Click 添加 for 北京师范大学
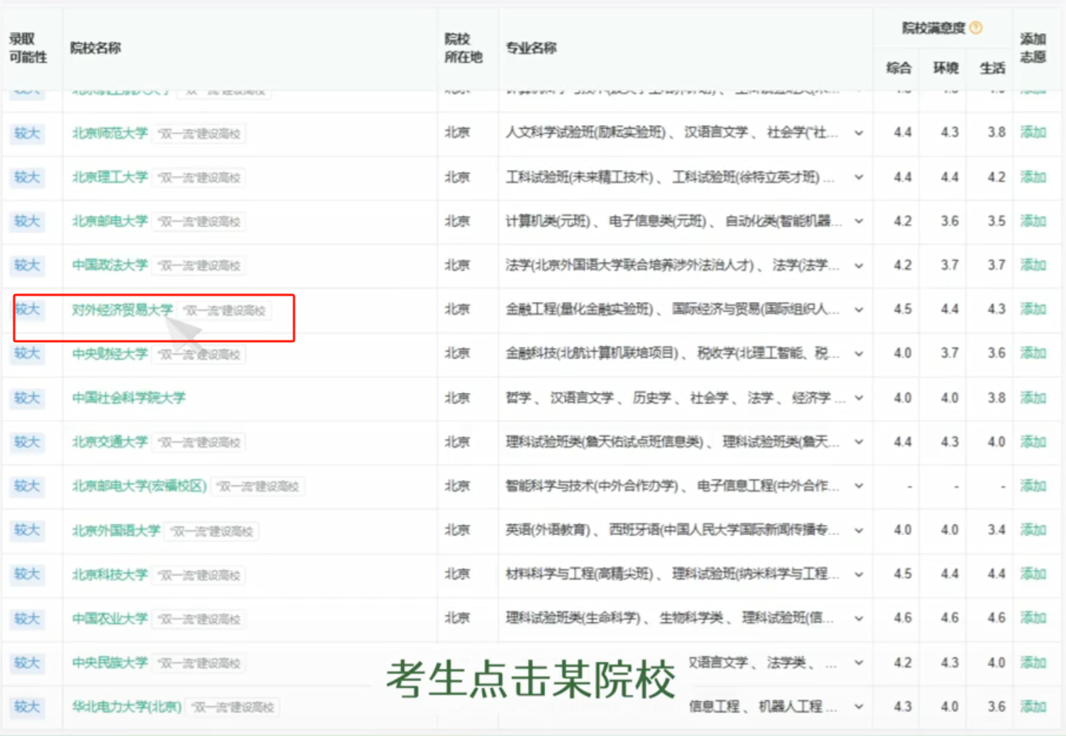The width and height of the screenshot is (1066, 736). [1033, 132]
